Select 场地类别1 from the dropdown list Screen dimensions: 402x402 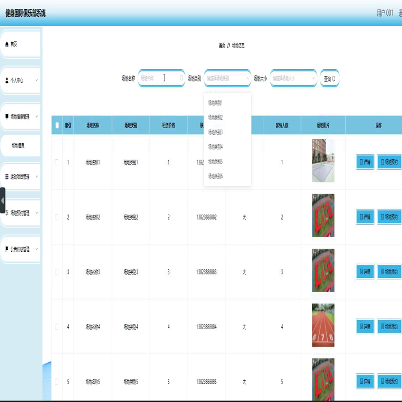228,103
